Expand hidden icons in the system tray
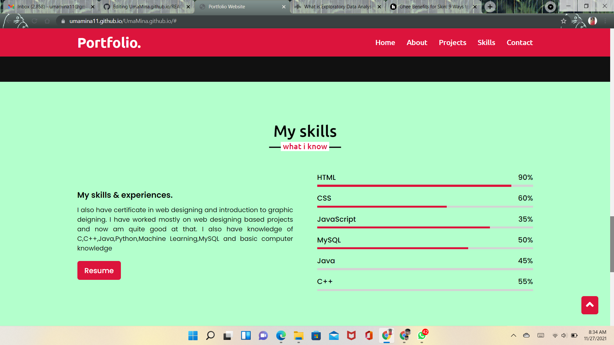Screen dimensions: 614x345 (514, 336)
